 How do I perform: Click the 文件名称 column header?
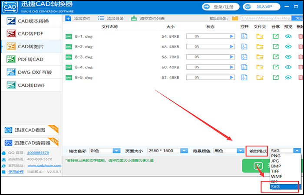point(110,27)
